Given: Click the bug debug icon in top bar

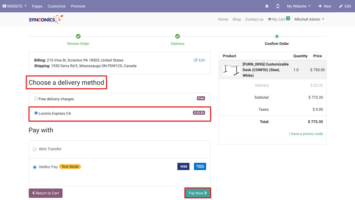Looking at the screenshot, I should click(267, 6).
